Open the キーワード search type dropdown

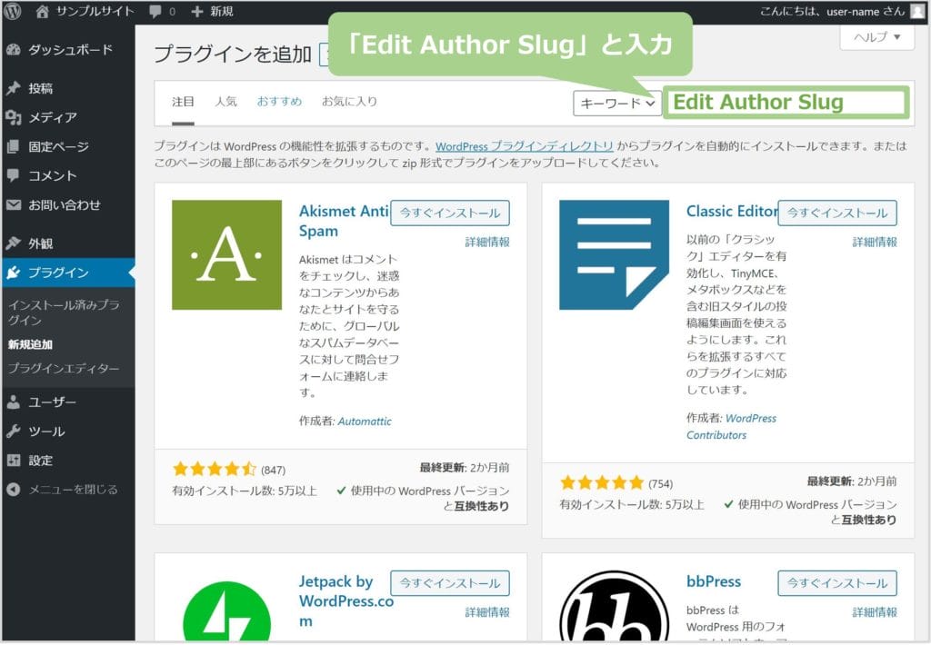coord(617,104)
